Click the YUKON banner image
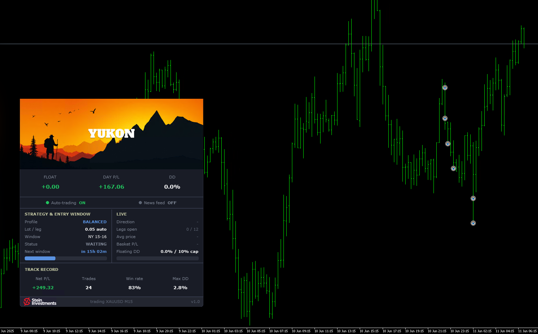This screenshot has width=538, height=334. pos(112,134)
